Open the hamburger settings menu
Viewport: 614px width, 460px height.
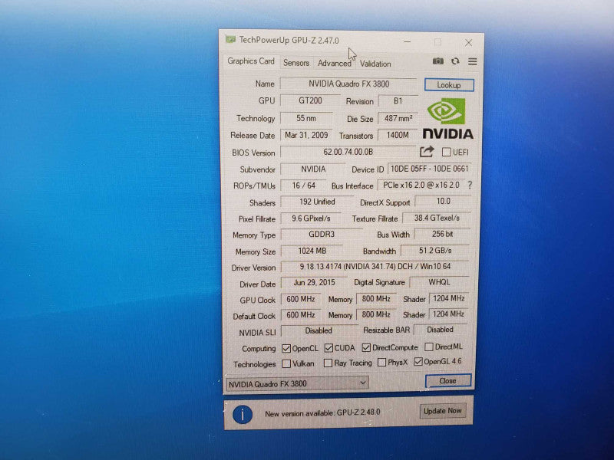click(473, 61)
